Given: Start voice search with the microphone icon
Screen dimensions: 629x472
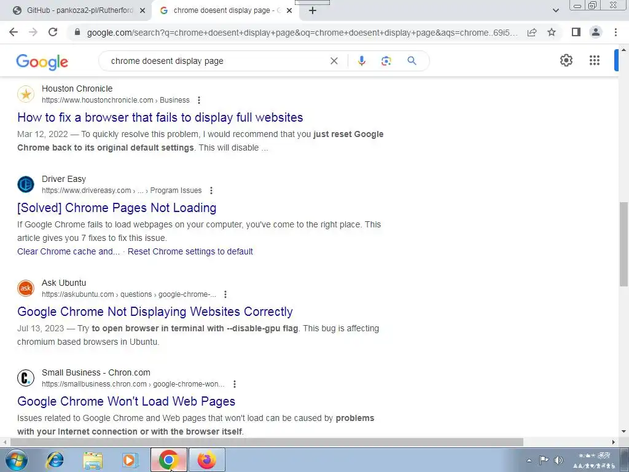Looking at the screenshot, I should (x=361, y=61).
